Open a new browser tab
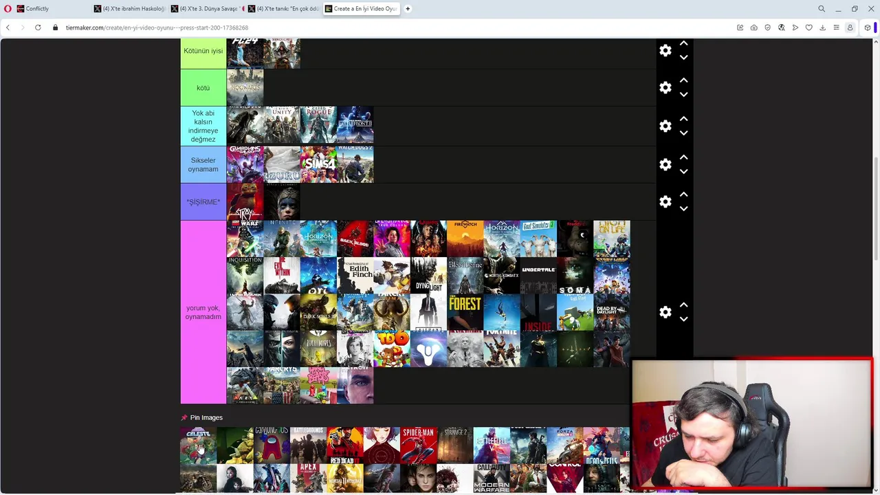880x495 pixels. pos(408,9)
